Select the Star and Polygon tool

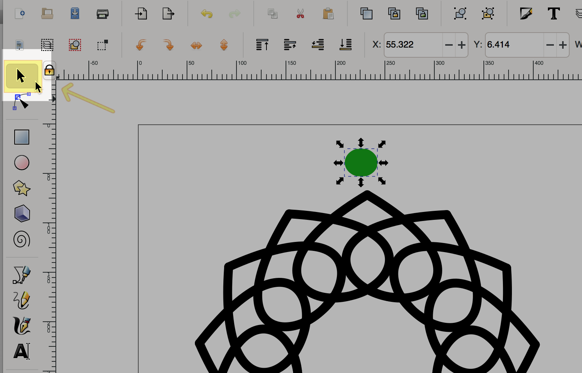pyautogui.click(x=22, y=188)
